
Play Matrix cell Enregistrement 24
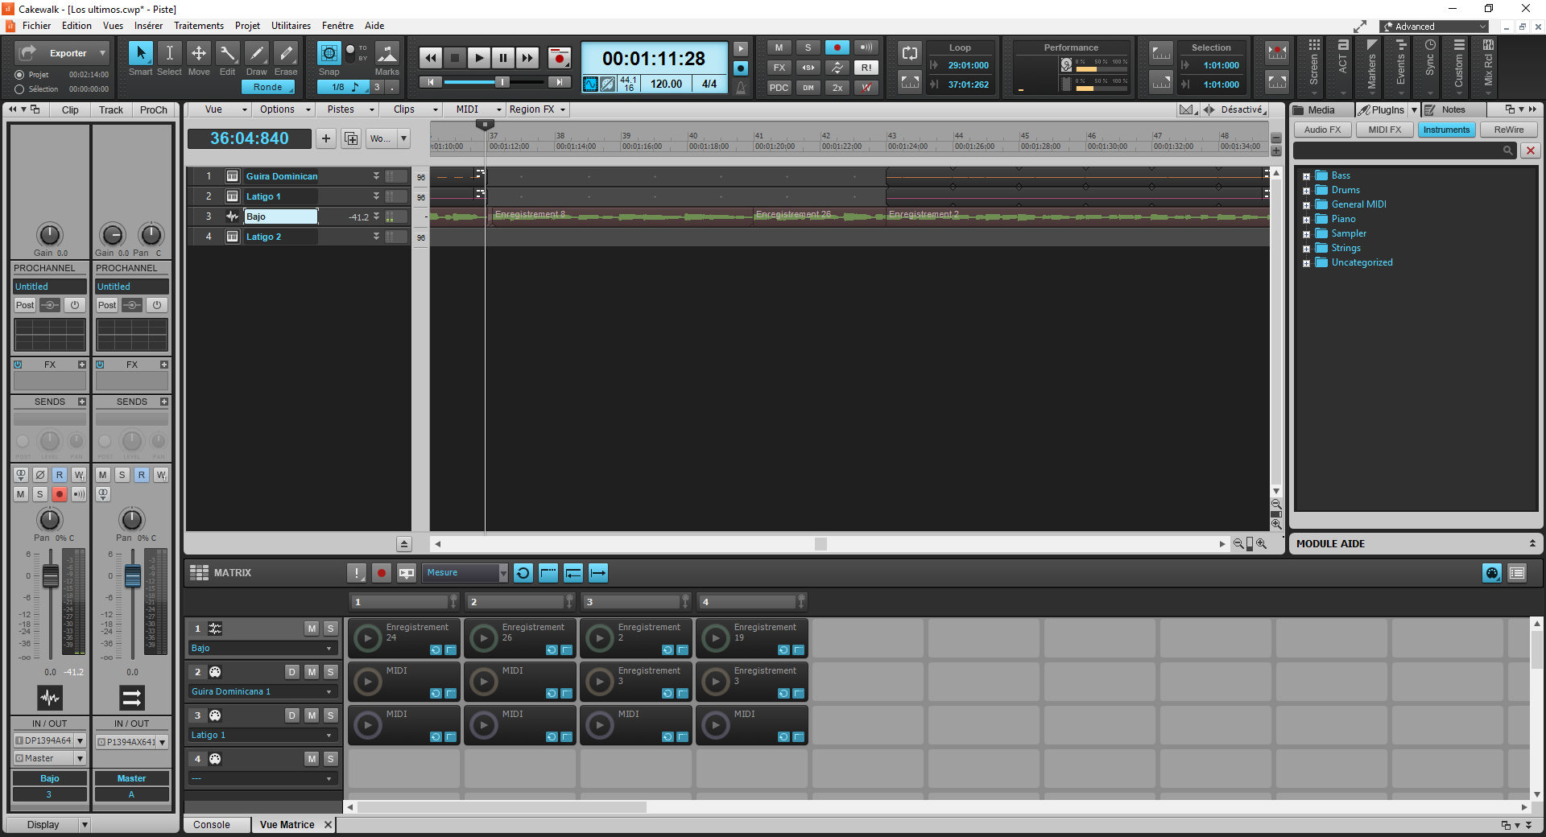point(368,638)
